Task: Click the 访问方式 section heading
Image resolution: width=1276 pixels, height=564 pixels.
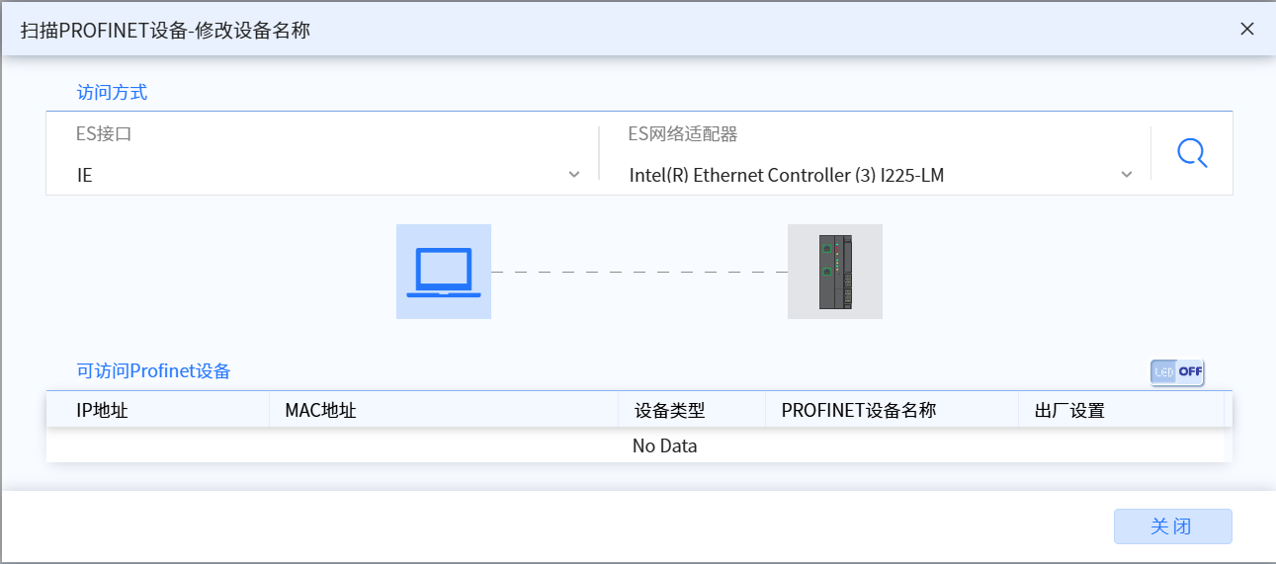Action: pos(112,93)
